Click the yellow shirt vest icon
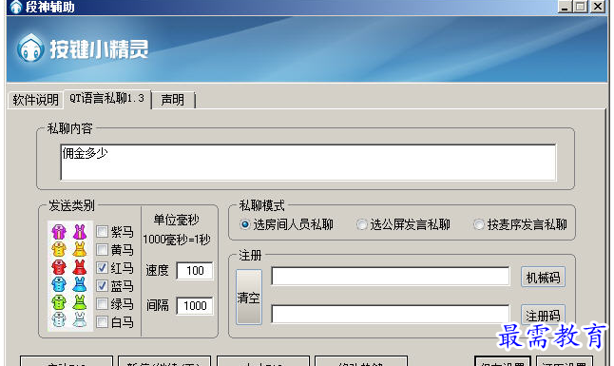Viewport: 614px width, 366px height. click(59, 249)
